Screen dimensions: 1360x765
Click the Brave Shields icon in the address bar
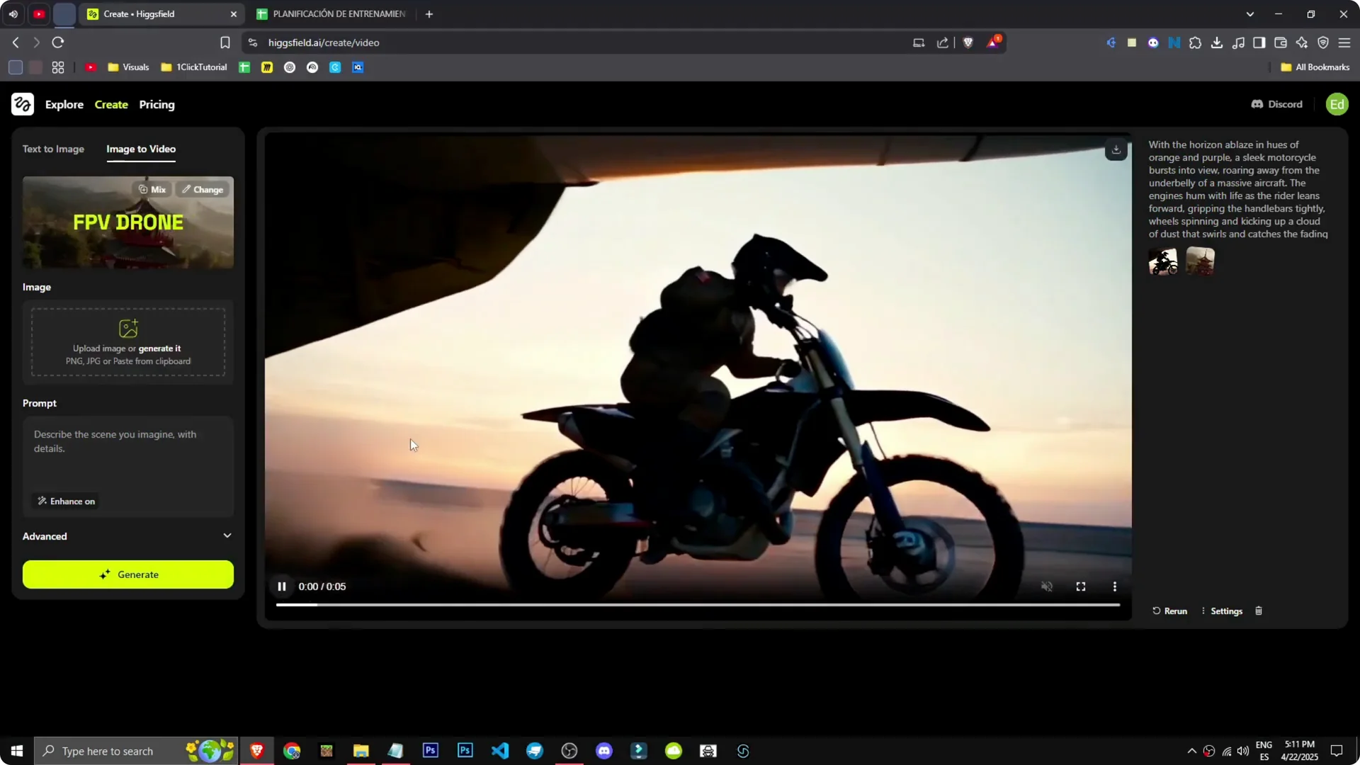(x=968, y=42)
